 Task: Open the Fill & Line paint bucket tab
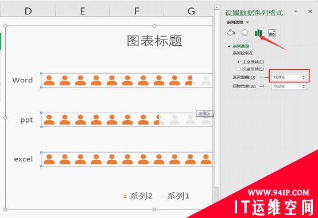[231, 33]
